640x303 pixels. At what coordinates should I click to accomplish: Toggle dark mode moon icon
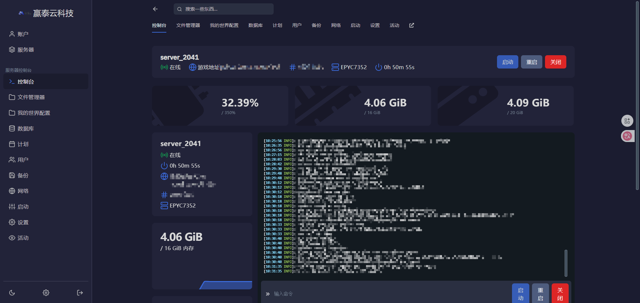12,293
